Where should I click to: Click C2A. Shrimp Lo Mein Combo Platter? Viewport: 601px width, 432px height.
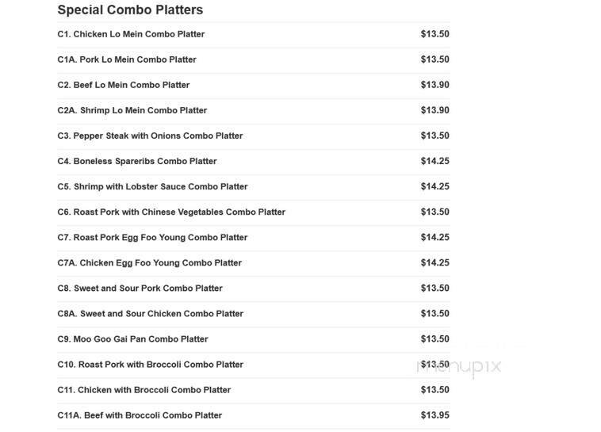pos(132,110)
